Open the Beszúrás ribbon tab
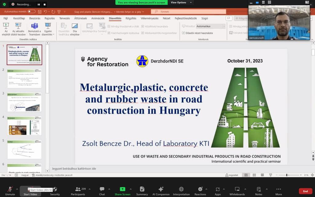 pyautogui.click(x=35, y=18)
